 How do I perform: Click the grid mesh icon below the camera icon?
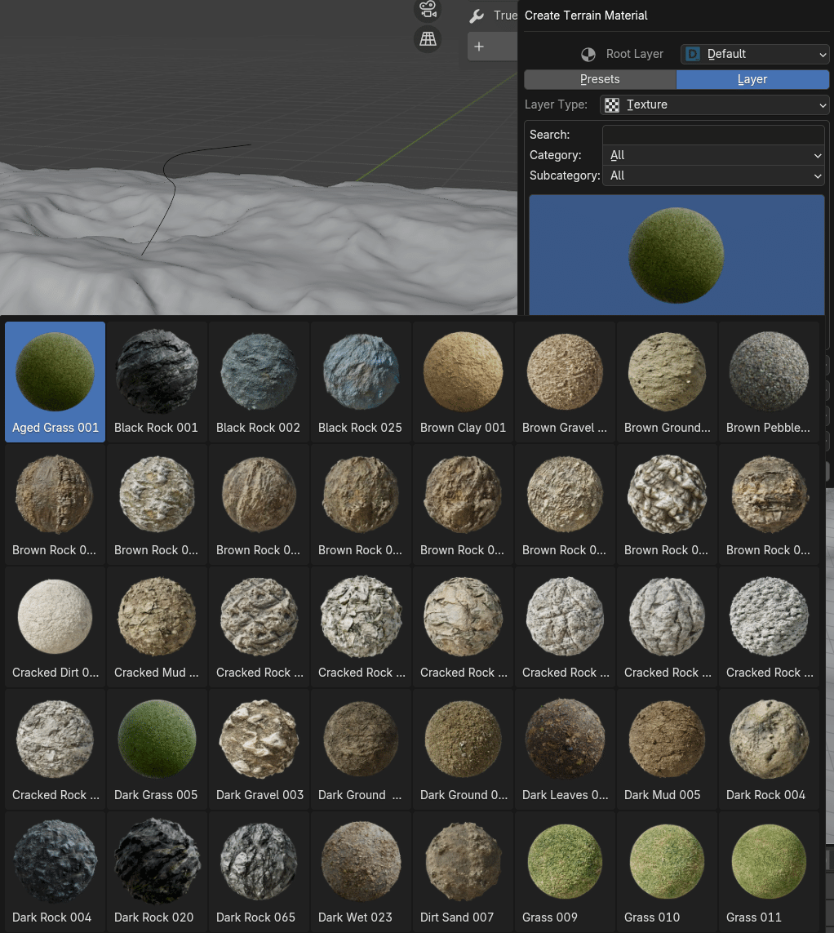tap(428, 39)
